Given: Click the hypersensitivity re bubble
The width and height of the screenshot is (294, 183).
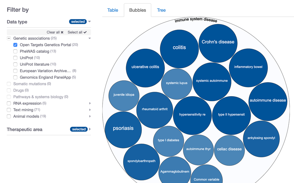Looking at the screenshot, I should click(x=192, y=116).
